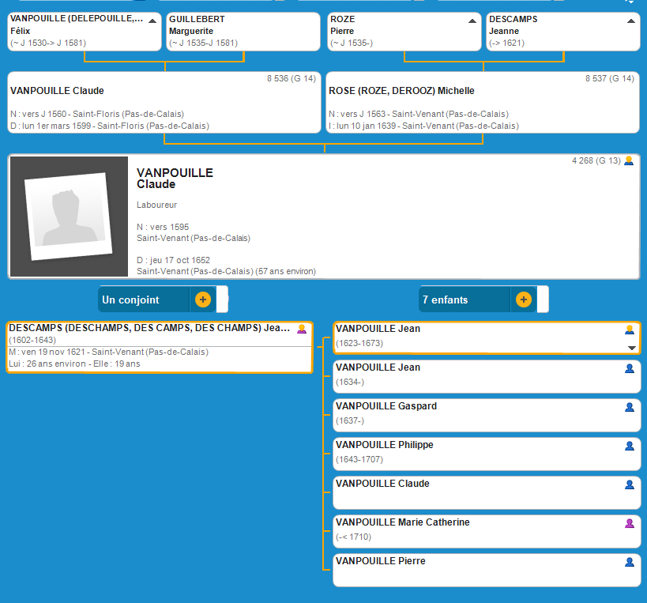This screenshot has width=647, height=603.
Task: Expand ancestors of Félix VANPOUILLE with up arrow
Action: (x=152, y=21)
